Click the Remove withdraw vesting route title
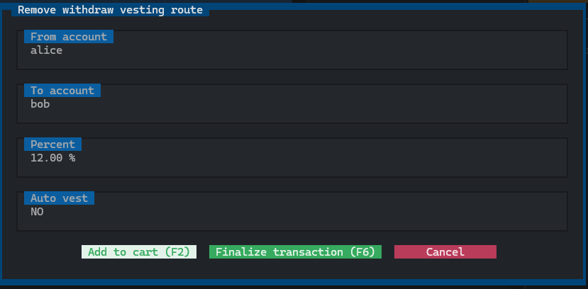The image size is (588, 289). [110, 10]
